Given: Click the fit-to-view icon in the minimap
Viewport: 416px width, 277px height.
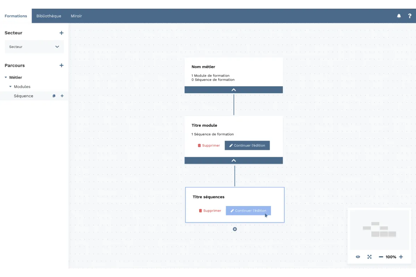Looking at the screenshot, I should click(369, 257).
